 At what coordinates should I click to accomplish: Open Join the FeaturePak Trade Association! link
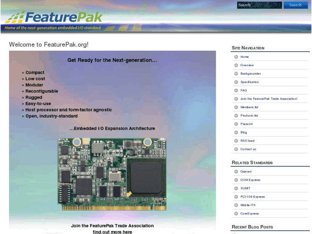[269, 99]
